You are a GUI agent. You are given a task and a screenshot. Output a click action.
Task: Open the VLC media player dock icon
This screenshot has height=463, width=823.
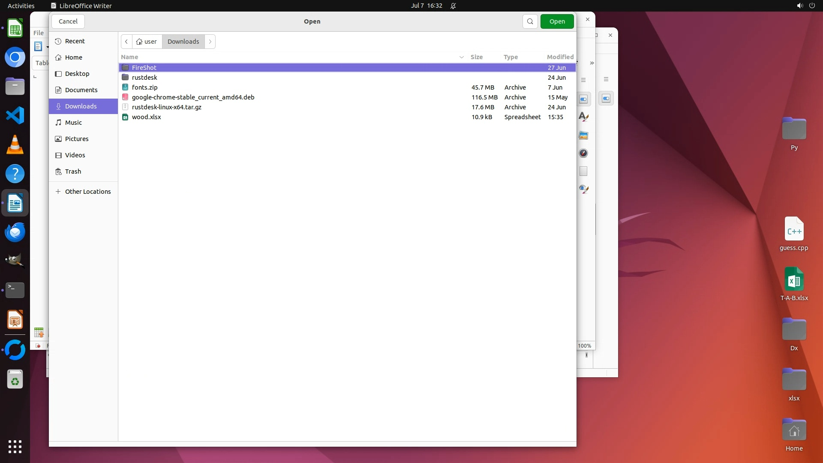[x=15, y=145]
